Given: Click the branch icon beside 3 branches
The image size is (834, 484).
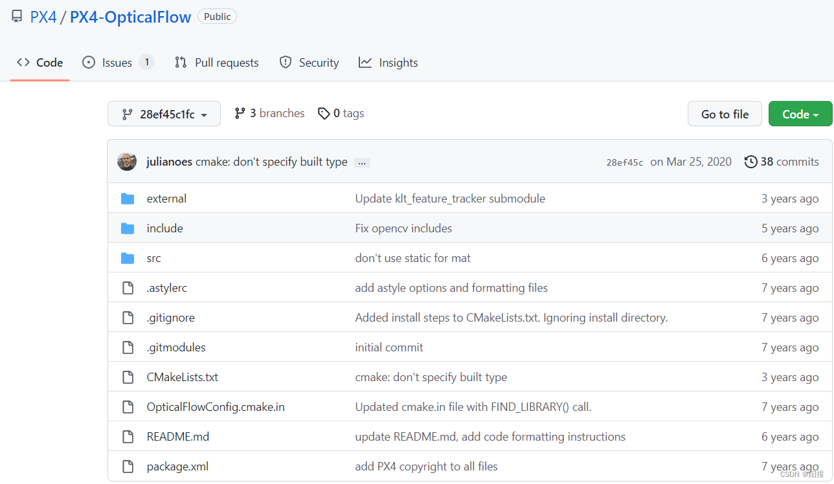Looking at the screenshot, I should pos(240,113).
